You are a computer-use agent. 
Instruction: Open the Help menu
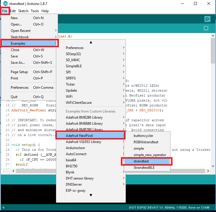(45, 11)
